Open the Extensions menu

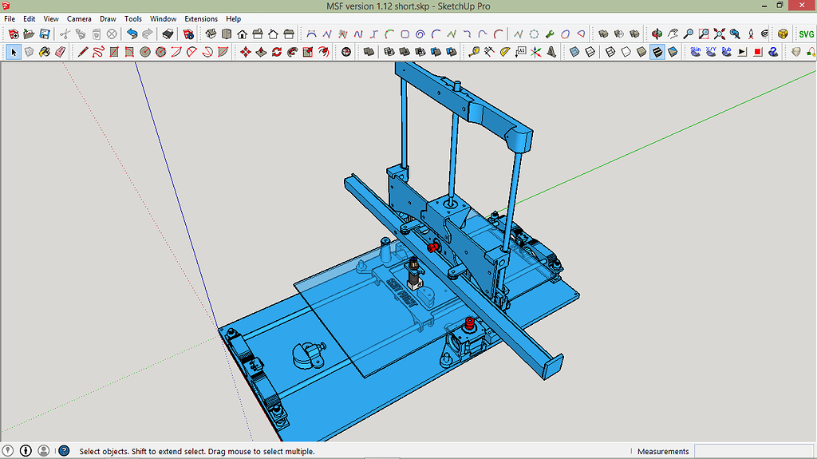tap(201, 18)
